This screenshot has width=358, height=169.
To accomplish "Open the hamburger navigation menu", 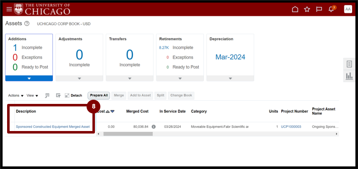I will pos(9,9).
